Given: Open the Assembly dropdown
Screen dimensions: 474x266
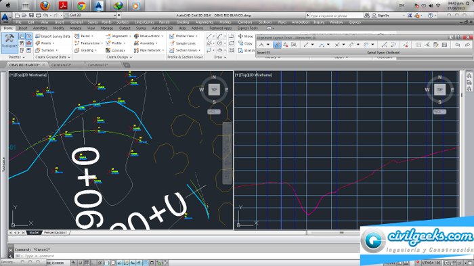Looking at the screenshot, I should 146,43.
